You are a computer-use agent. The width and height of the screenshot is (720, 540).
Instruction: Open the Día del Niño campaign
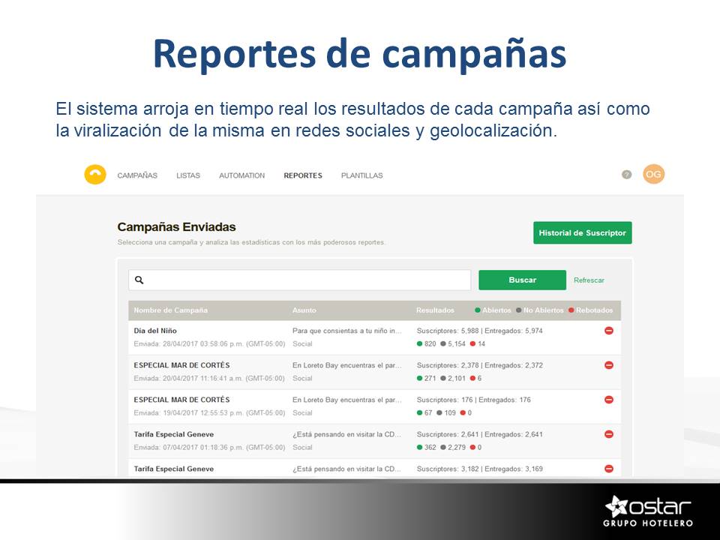point(155,331)
